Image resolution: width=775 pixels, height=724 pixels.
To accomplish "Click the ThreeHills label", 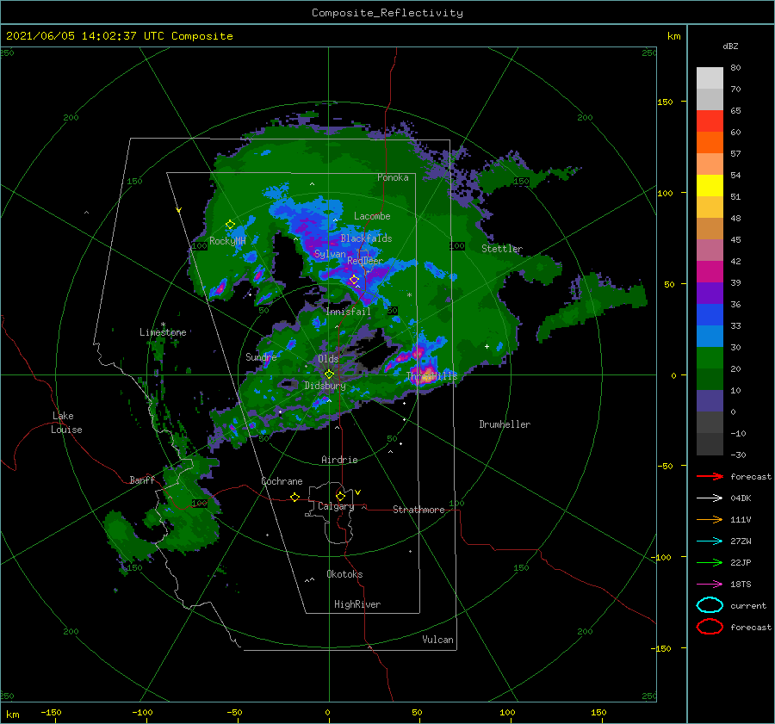I will click(432, 376).
